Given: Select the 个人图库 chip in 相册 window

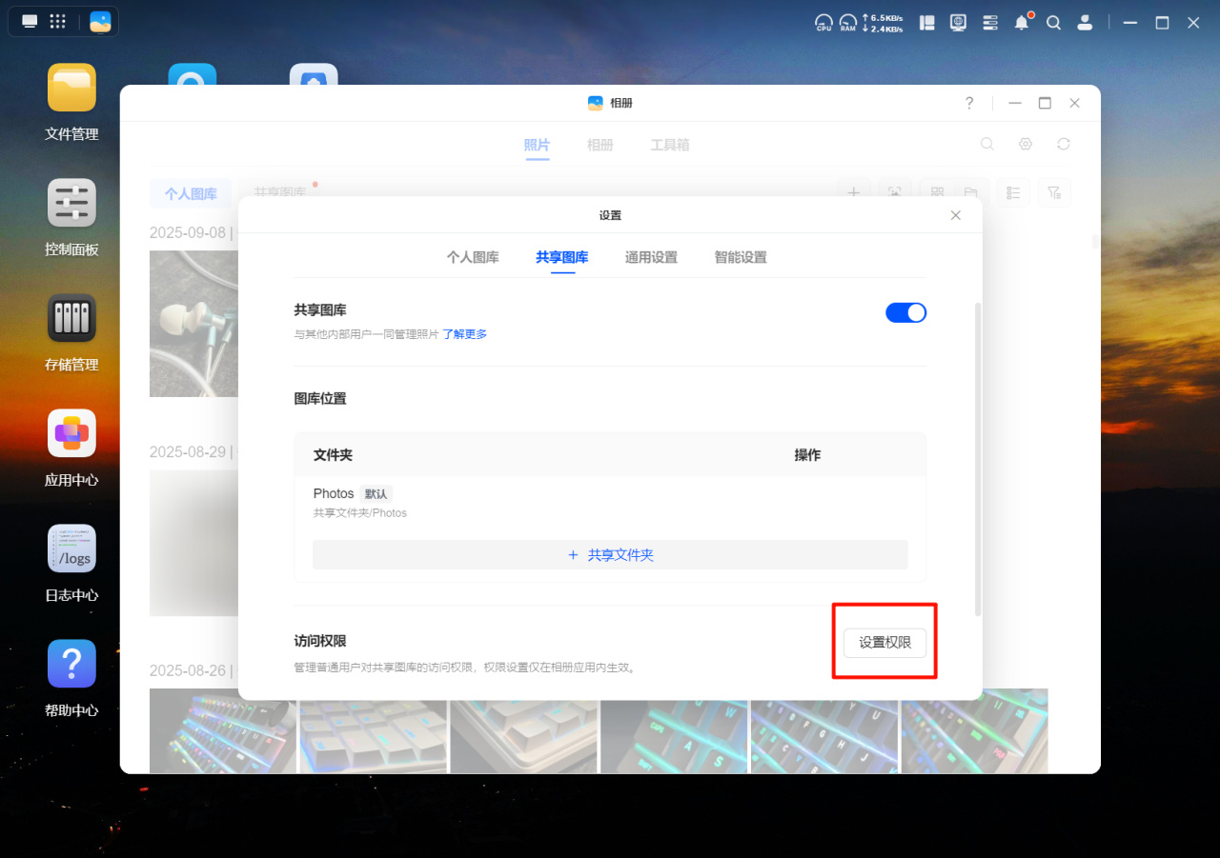Looking at the screenshot, I should 191,193.
